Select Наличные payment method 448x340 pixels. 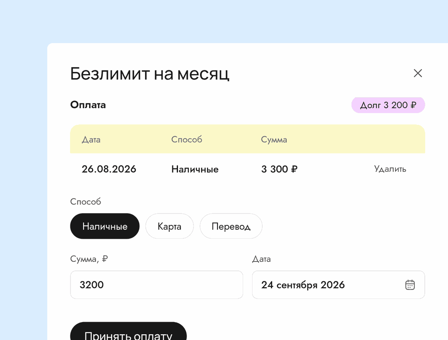[x=105, y=226]
